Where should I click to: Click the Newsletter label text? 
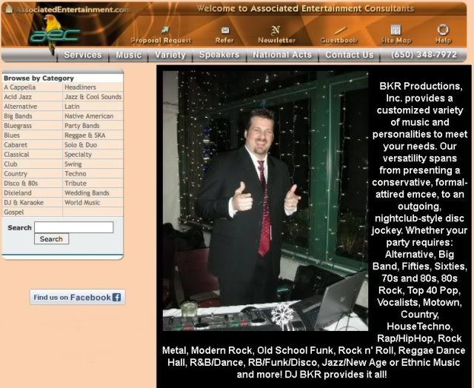click(x=276, y=40)
